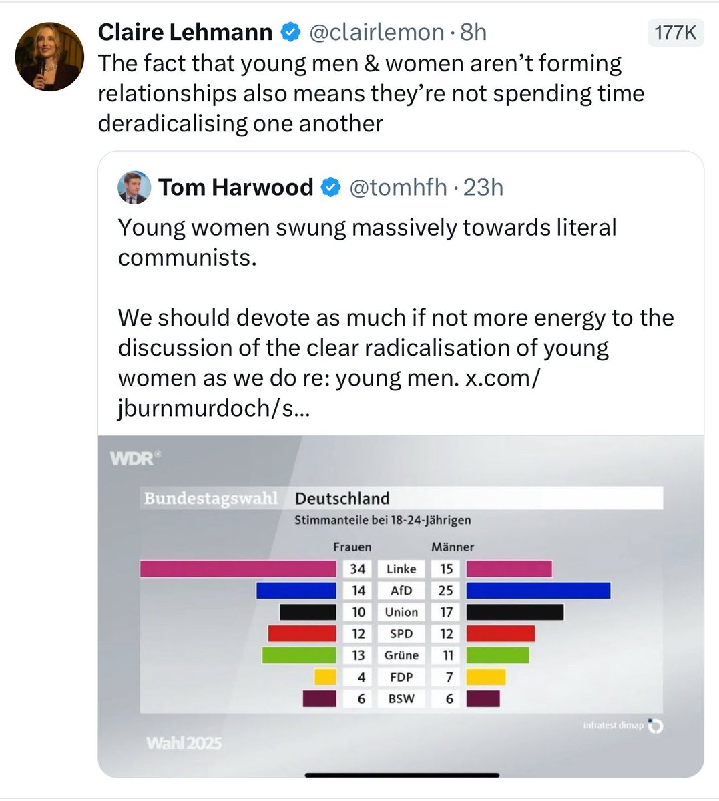
Task: Click the green Grüne bar for Frauen
Action: 299,655
